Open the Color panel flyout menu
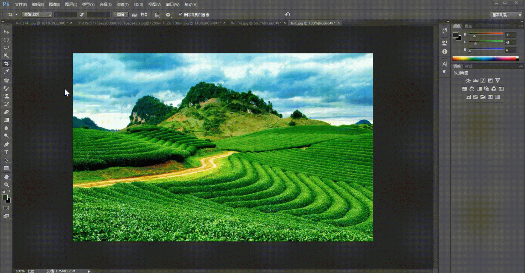The width and height of the screenshot is (525, 273). (521, 26)
